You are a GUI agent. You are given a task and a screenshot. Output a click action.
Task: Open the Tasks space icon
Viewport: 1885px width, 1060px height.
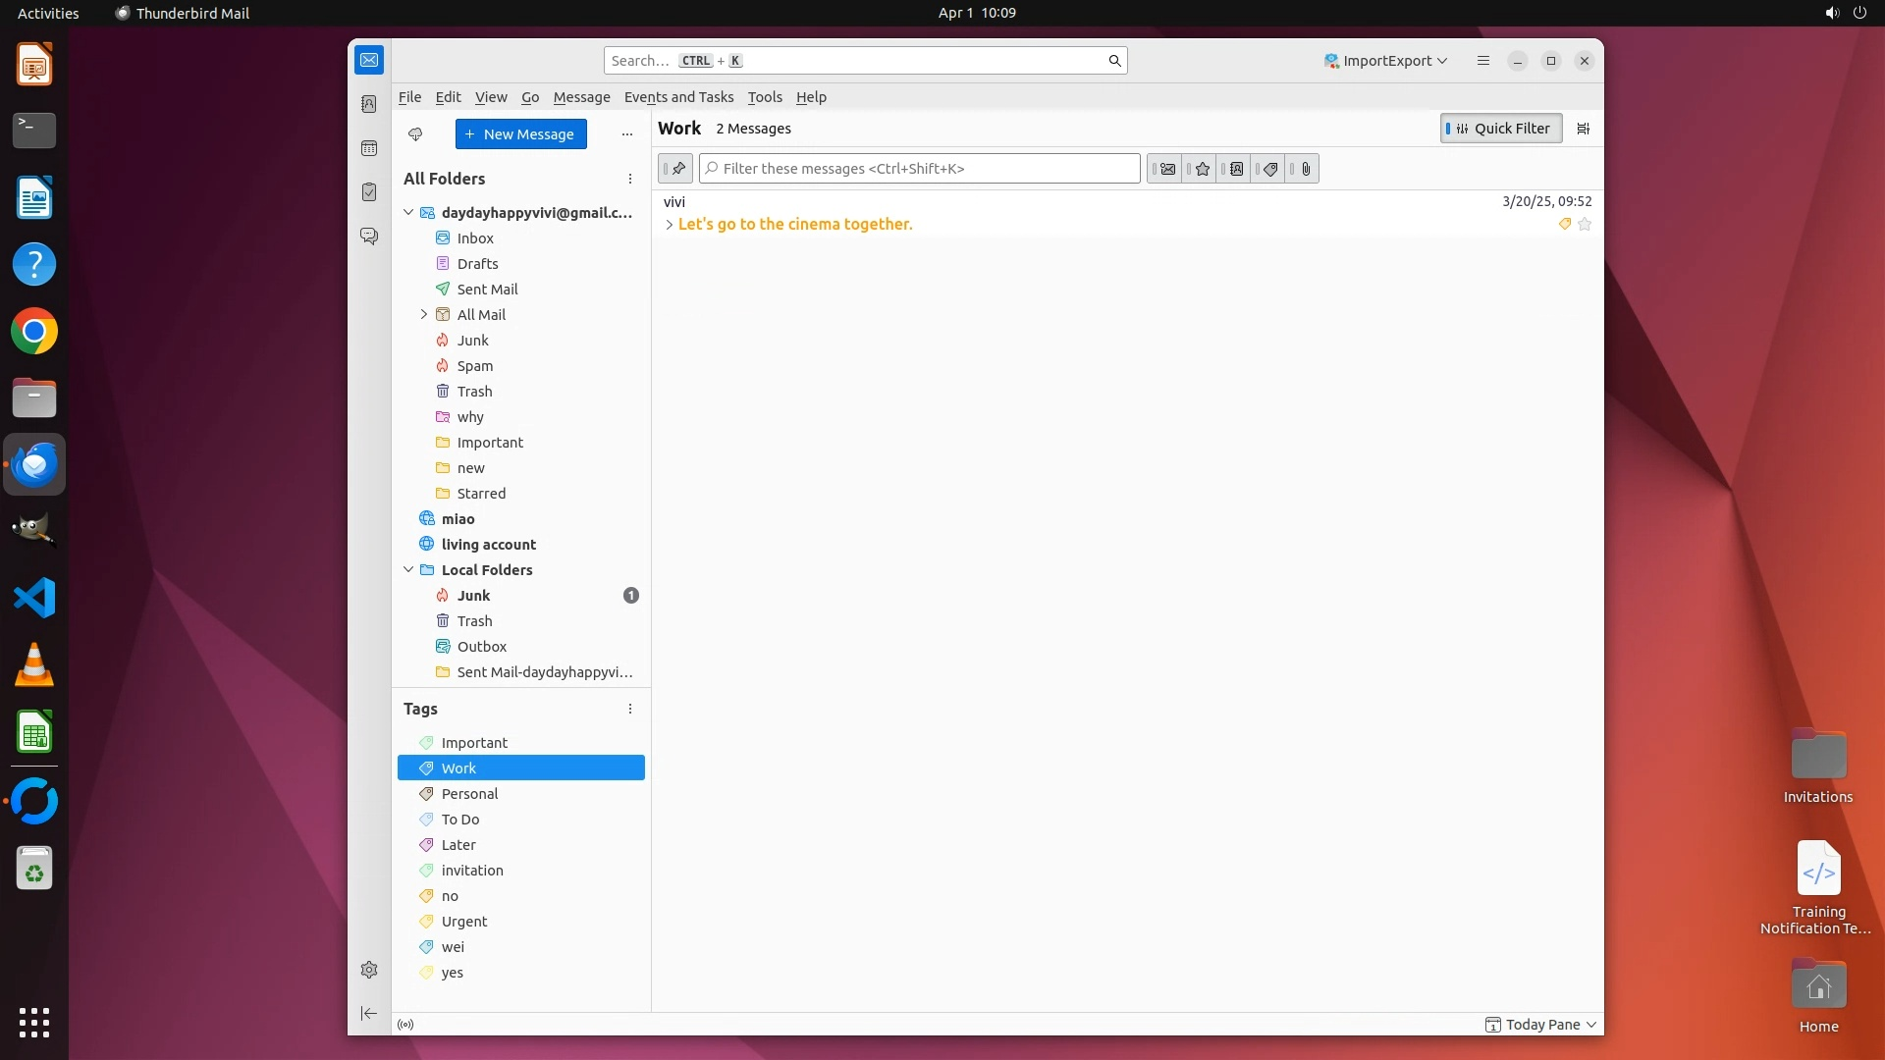point(369,192)
